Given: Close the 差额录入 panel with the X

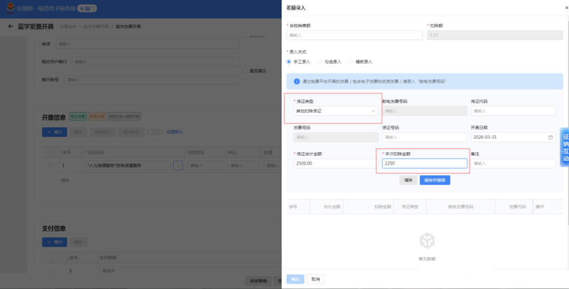Looking at the screenshot, I should tap(566, 7).
